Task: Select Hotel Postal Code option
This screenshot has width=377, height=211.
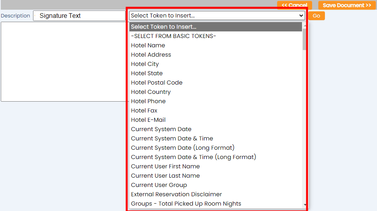Action: coord(215,83)
